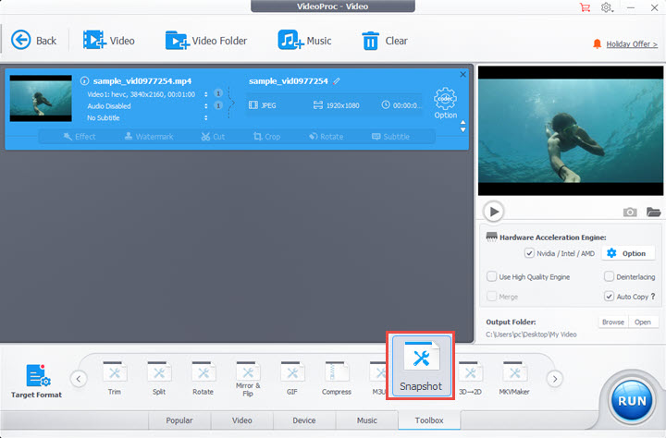Open the Cut tool

[x=214, y=137]
